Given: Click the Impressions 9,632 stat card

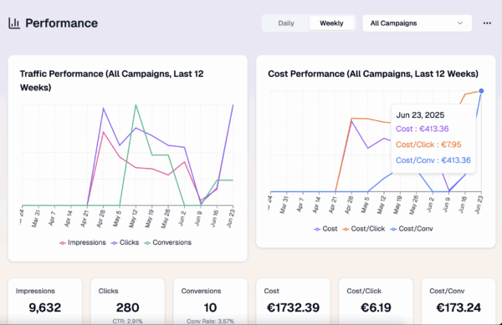Looking at the screenshot, I should (x=45, y=302).
